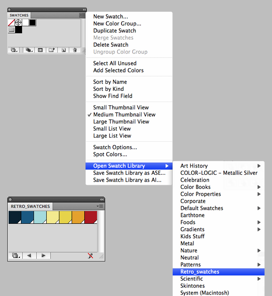272x296 pixels.
Task: Click the color group folder icon
Action: coord(11,30)
